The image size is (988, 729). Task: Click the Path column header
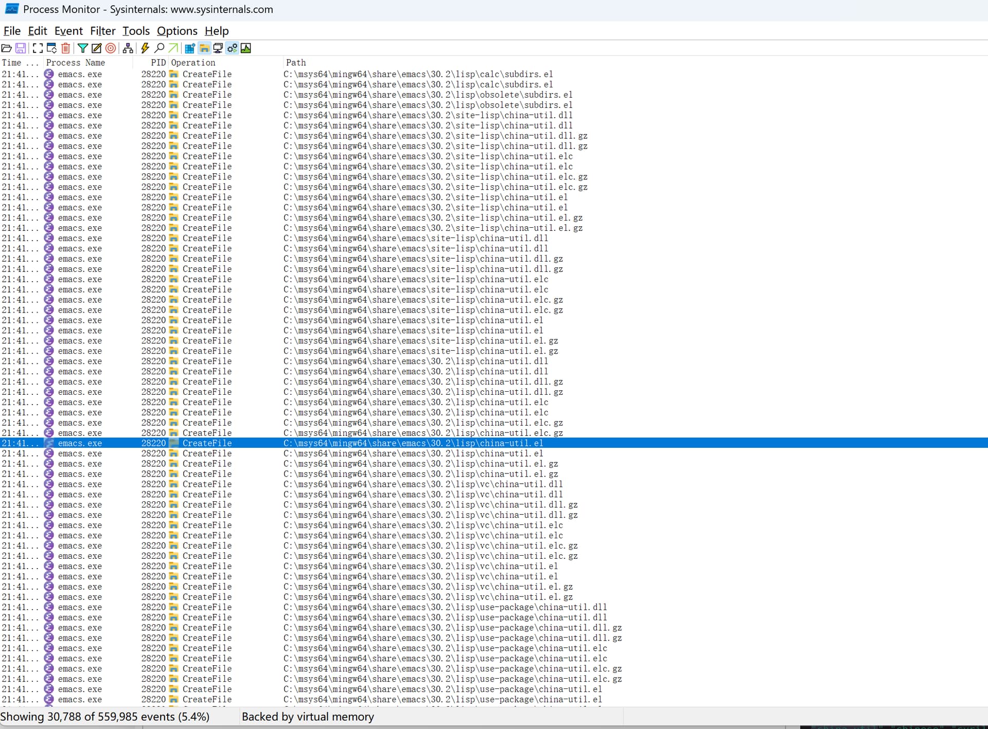pos(296,63)
